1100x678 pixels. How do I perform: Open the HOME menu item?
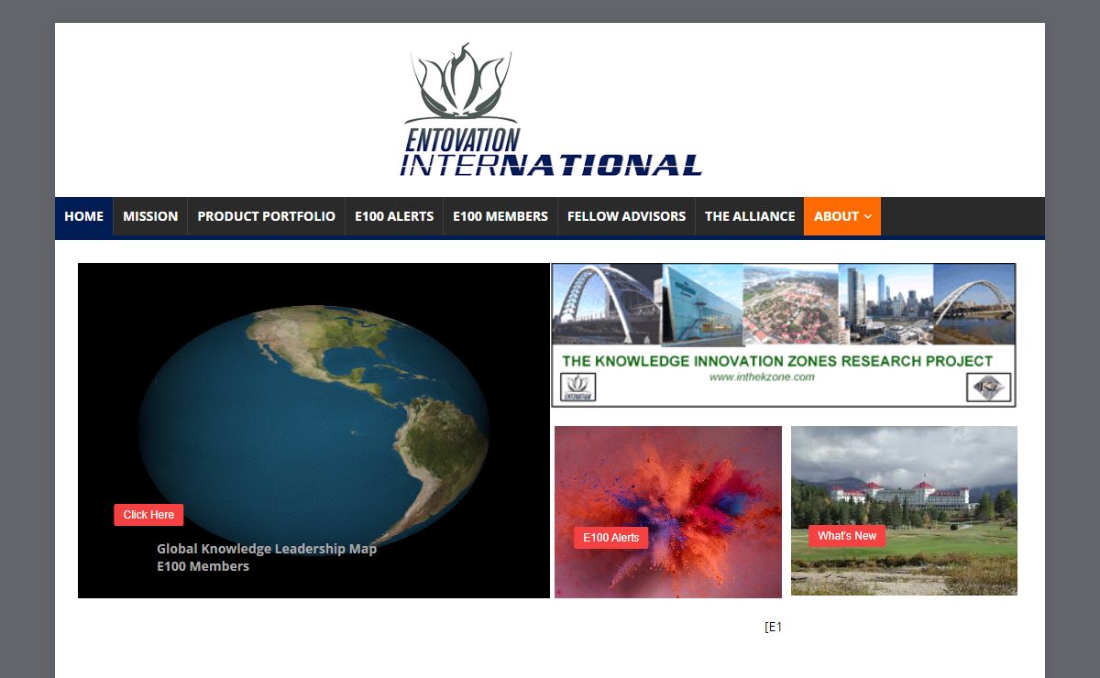[84, 216]
